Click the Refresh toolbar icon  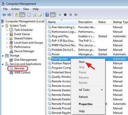tap(35, 15)
